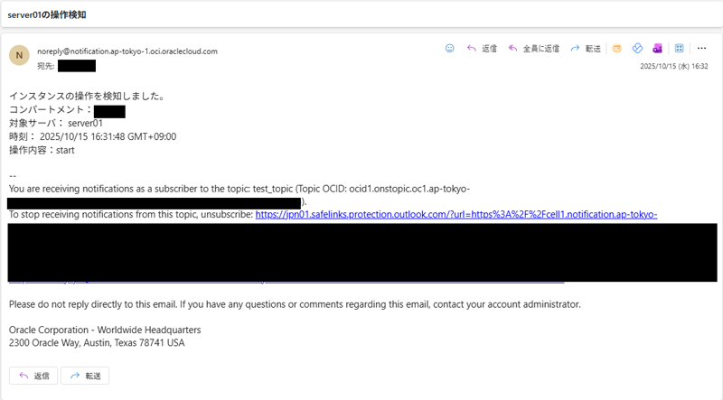The width and height of the screenshot is (723, 400).
Task: Open the apps grid icon
Action: pos(679,49)
